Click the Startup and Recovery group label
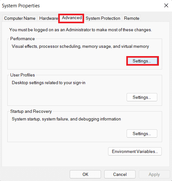The image size is (172, 181). pyautogui.click(x=31, y=111)
